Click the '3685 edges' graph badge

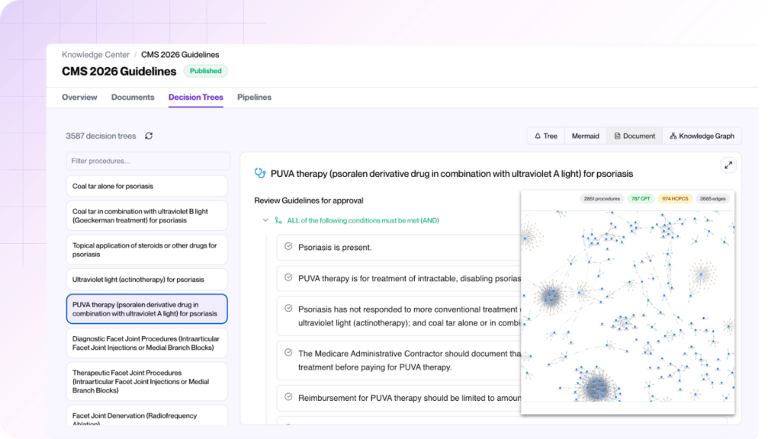tap(712, 199)
